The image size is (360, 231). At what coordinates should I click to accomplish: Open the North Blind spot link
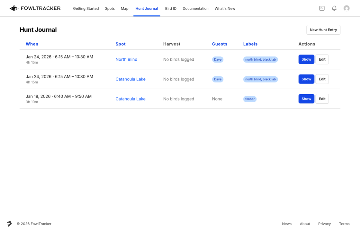pos(126,59)
